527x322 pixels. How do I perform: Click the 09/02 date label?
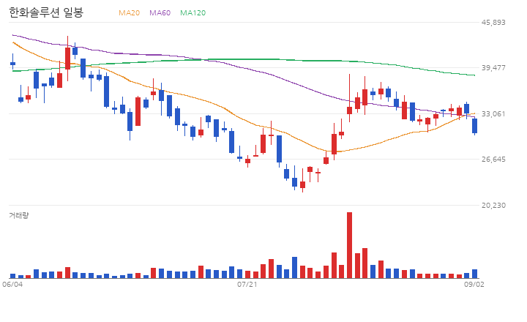coord(474,285)
